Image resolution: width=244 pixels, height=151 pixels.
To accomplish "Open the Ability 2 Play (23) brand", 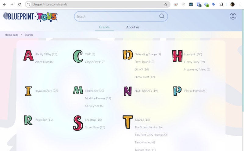I will [x=46, y=54].
